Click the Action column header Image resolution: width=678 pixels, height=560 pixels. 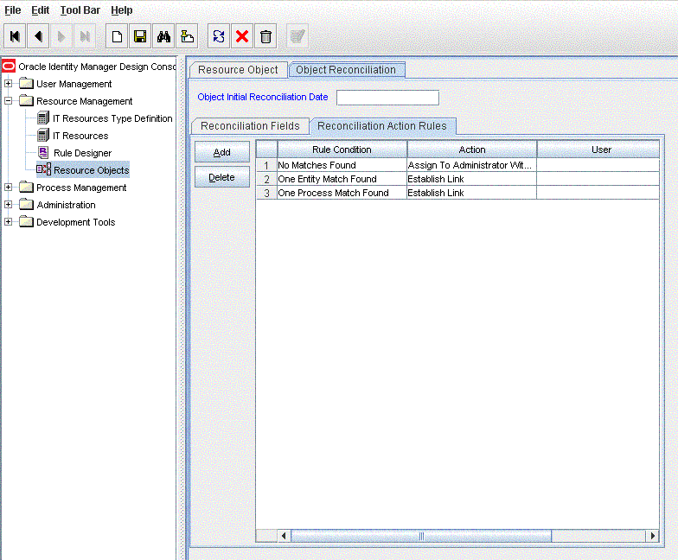coord(472,150)
